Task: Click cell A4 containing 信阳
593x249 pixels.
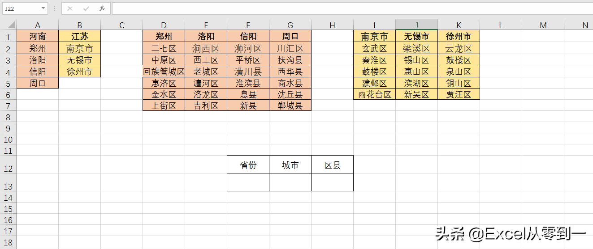Action: click(38, 72)
